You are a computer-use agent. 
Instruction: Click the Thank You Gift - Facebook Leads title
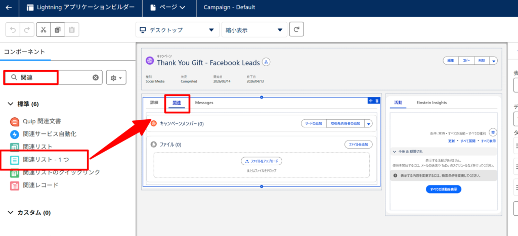[208, 62]
